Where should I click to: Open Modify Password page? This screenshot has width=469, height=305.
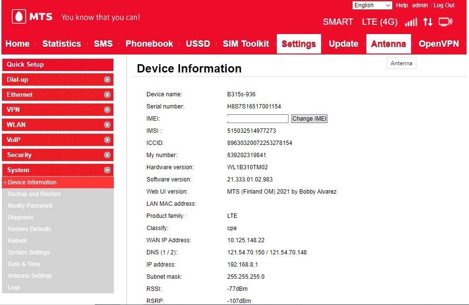(x=30, y=206)
